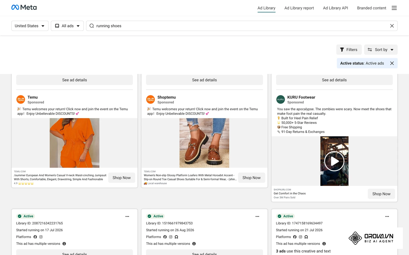
Task: Play the KURU Footwear video ad
Action: point(334,161)
